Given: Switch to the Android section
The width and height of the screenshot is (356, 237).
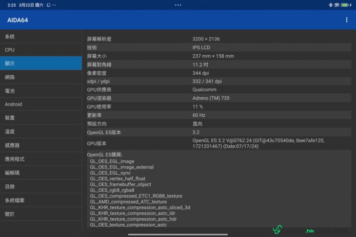Looking at the screenshot, I should 41,104.
